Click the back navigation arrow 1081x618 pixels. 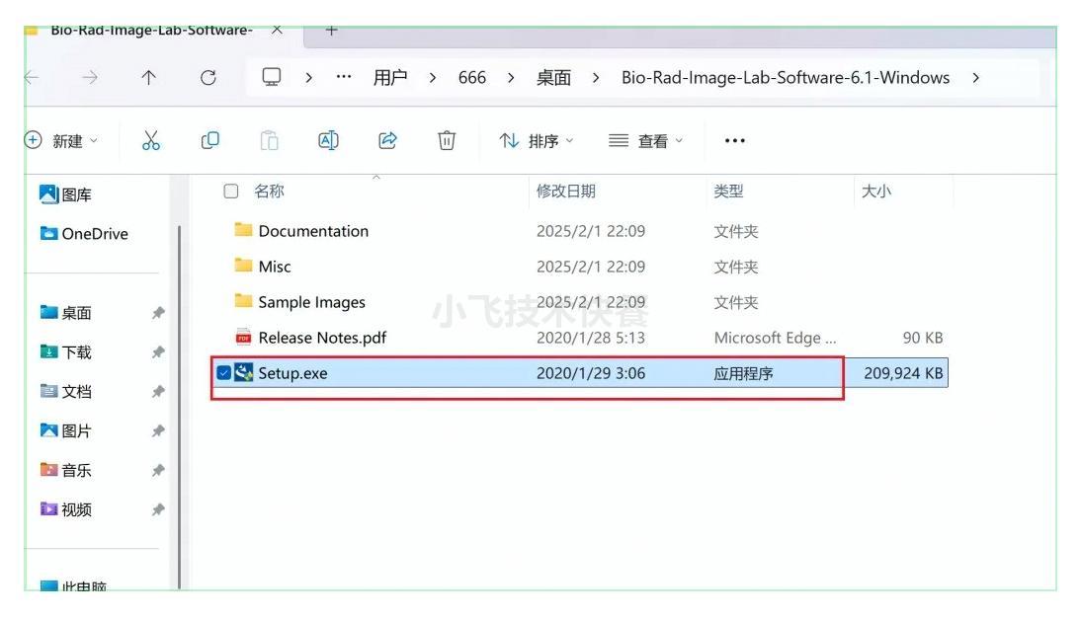point(31,78)
